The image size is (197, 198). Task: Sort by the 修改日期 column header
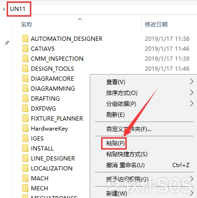156,25
